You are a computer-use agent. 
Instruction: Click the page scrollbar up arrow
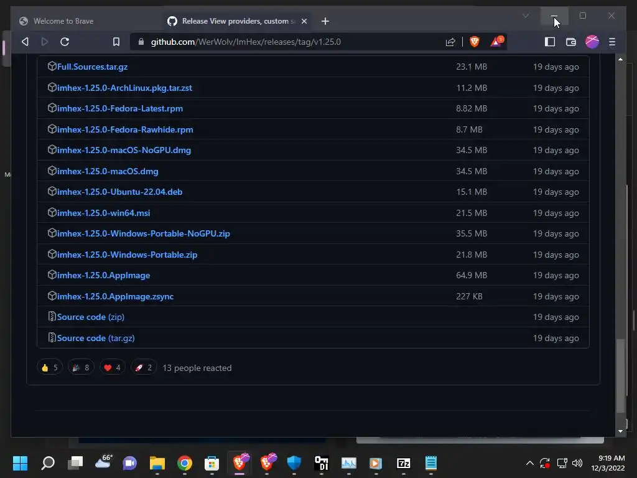[620, 59]
